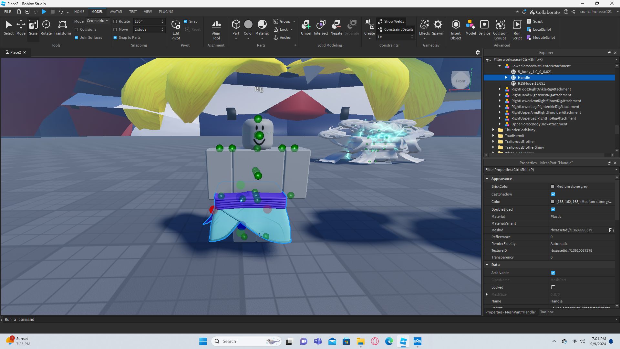Toggle the Locked property checkbox
This screenshot has height=349, width=620.
coord(553,287)
